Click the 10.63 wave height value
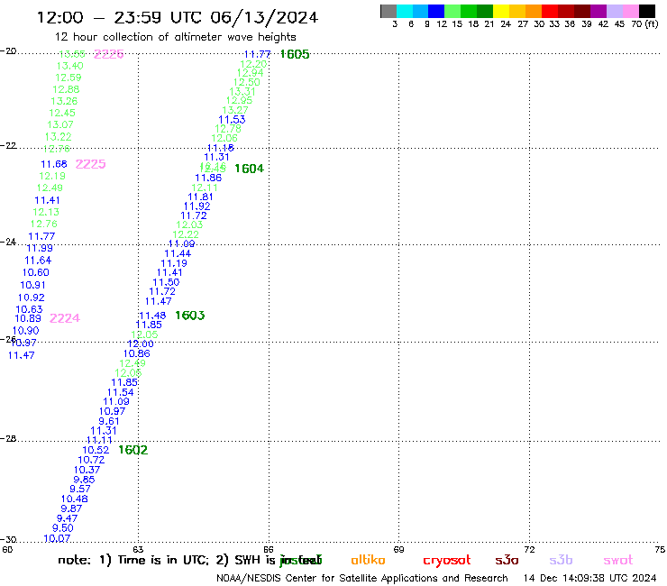 (29, 309)
